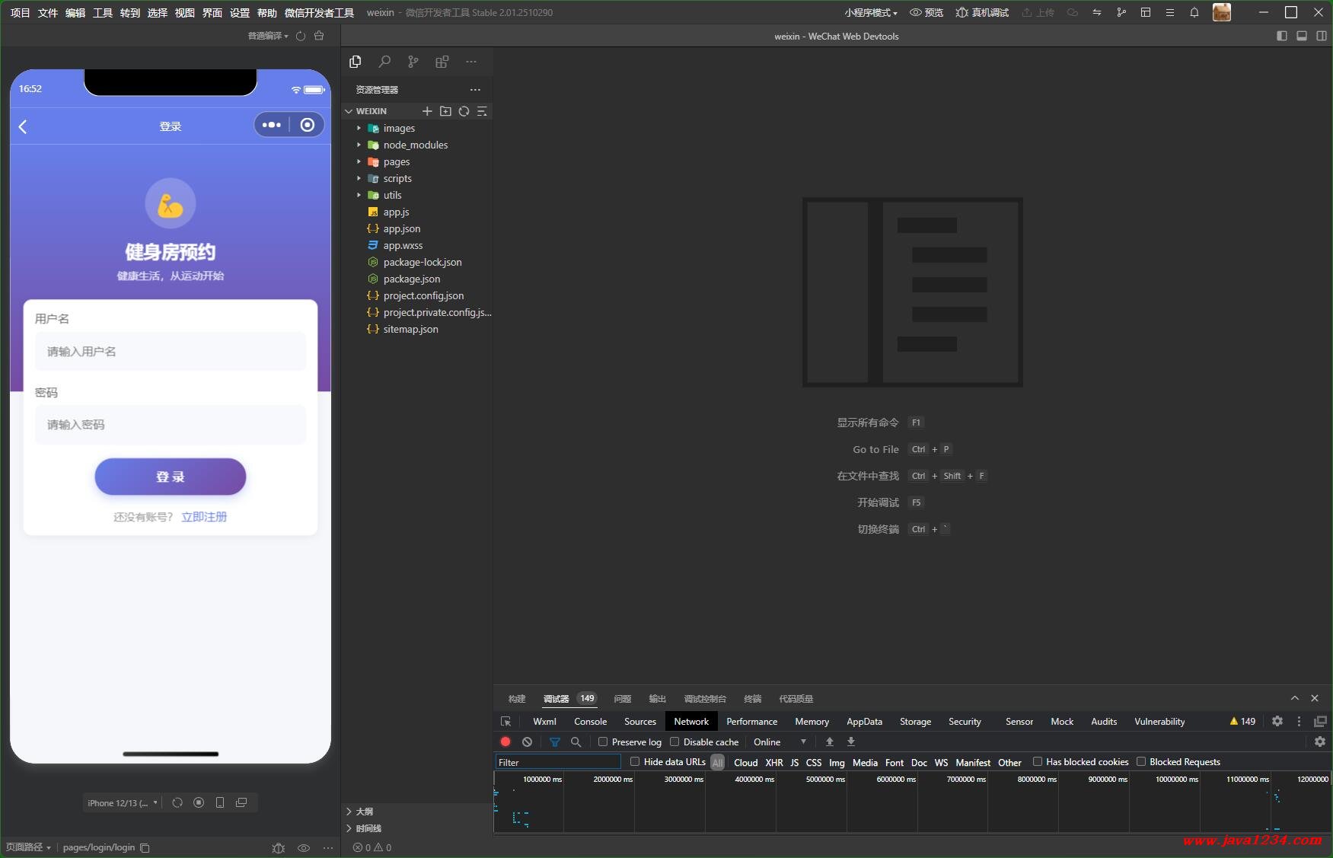Image resolution: width=1333 pixels, height=858 pixels.
Task: Open DevTools settings gear
Action: (1277, 721)
